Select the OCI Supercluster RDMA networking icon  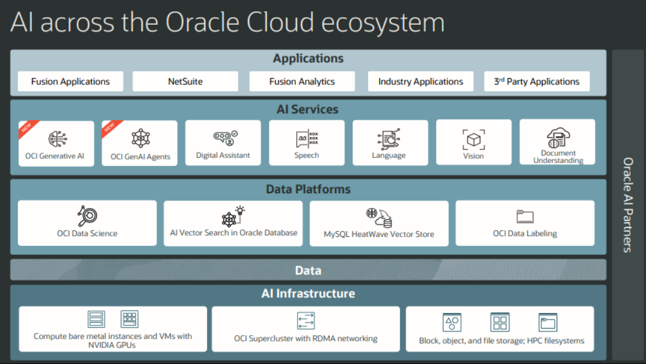click(306, 320)
